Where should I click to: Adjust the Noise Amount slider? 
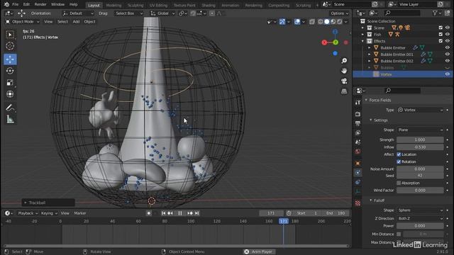click(x=420, y=169)
